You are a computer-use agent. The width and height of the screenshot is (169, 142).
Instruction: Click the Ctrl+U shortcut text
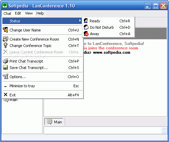(73, 30)
